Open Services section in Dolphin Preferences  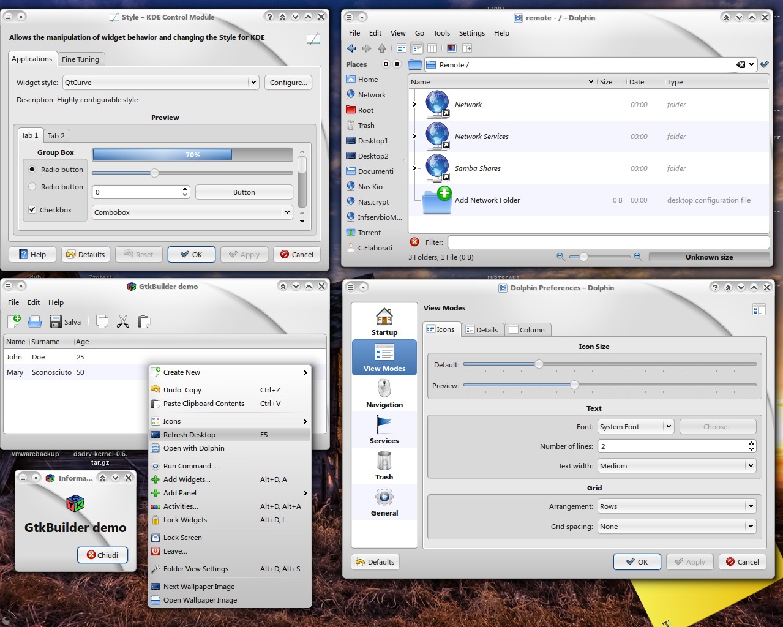384,430
